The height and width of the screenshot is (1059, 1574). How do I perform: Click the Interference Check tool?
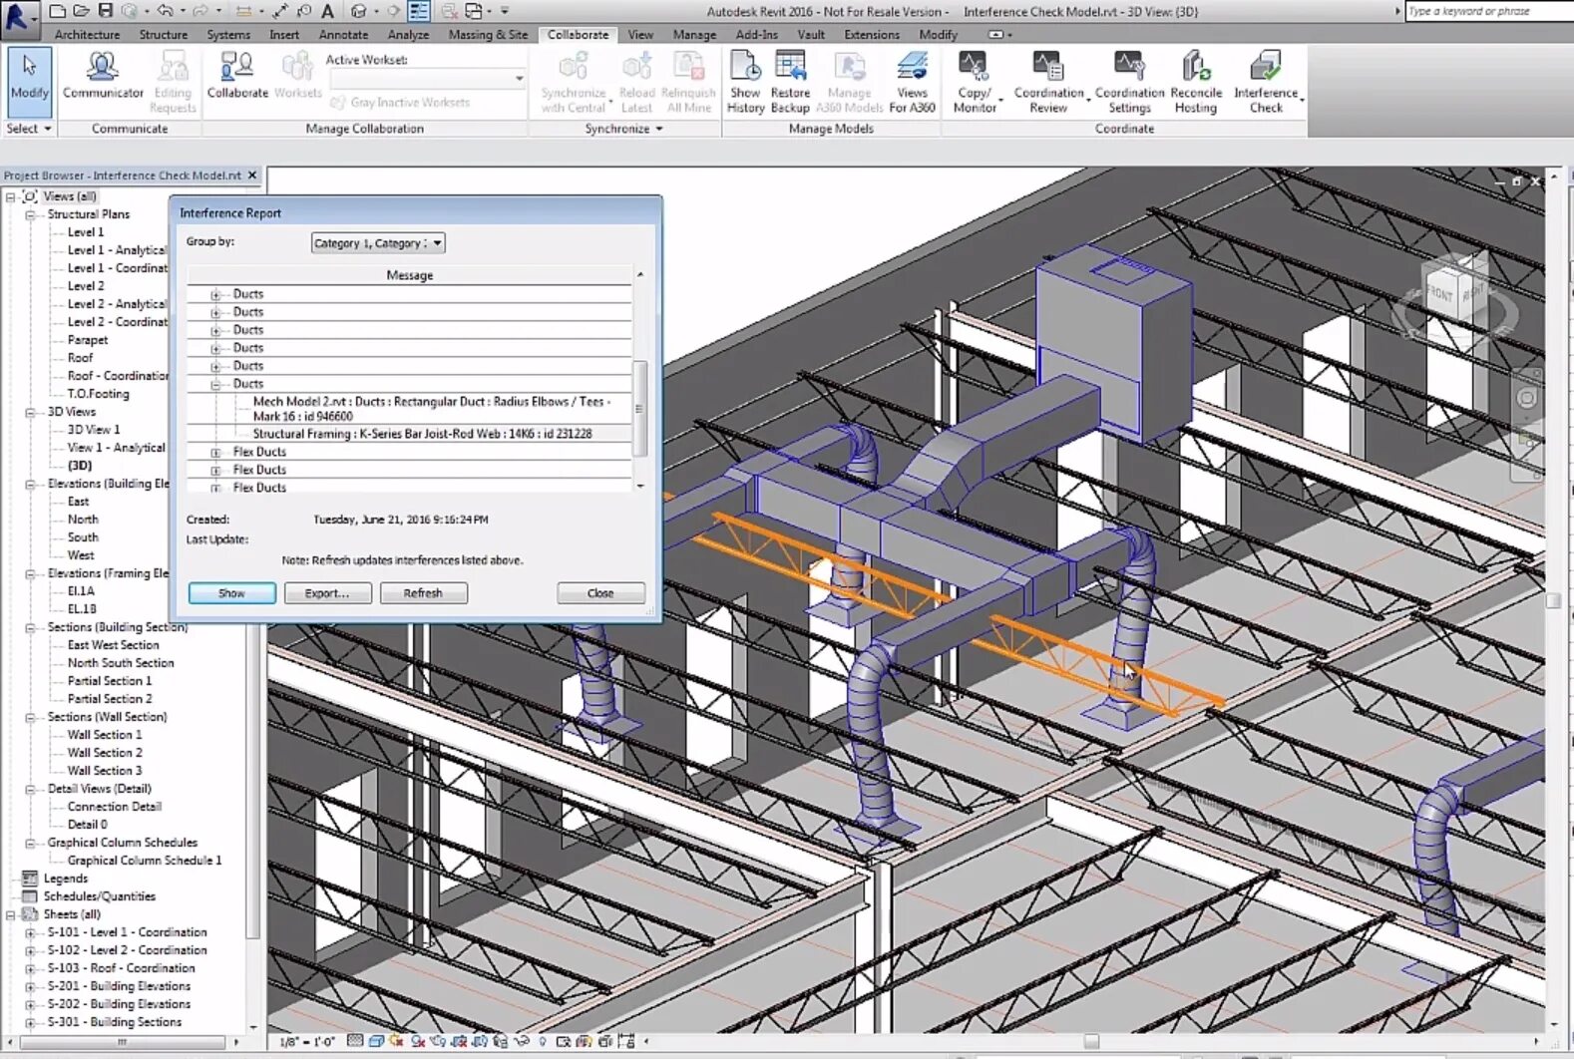(1266, 82)
